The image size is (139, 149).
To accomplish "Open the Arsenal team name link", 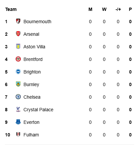I will (31, 34).
